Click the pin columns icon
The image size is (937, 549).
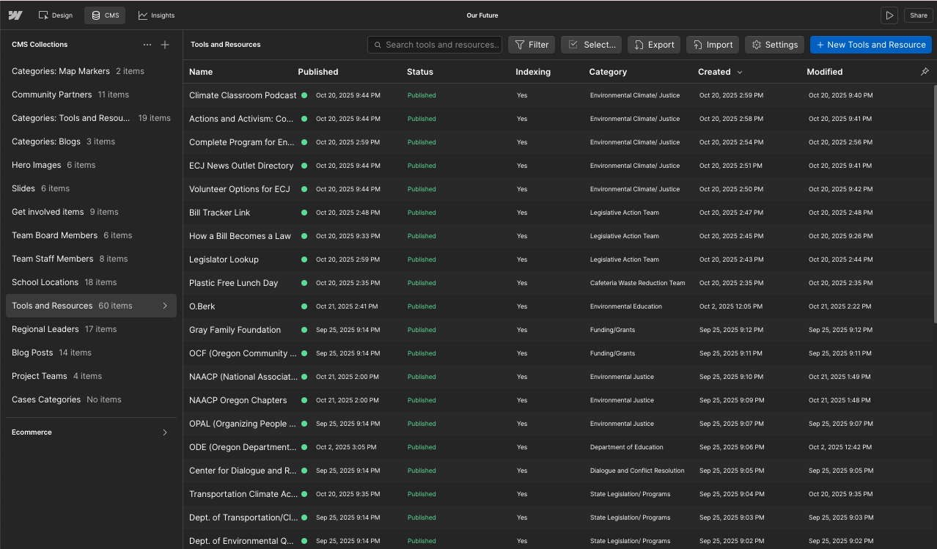click(925, 72)
